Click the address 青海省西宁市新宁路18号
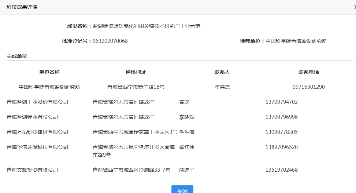Viewport: 356px width, 193px height. point(136,87)
